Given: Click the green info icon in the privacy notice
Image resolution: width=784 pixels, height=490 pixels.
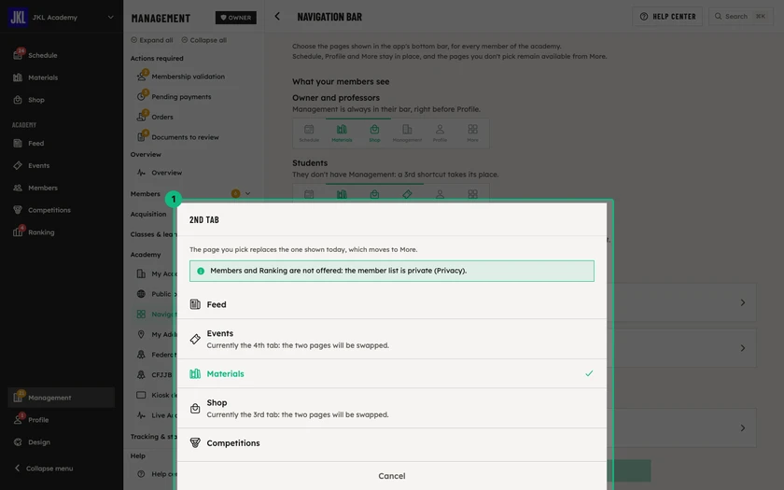Looking at the screenshot, I should (201, 271).
